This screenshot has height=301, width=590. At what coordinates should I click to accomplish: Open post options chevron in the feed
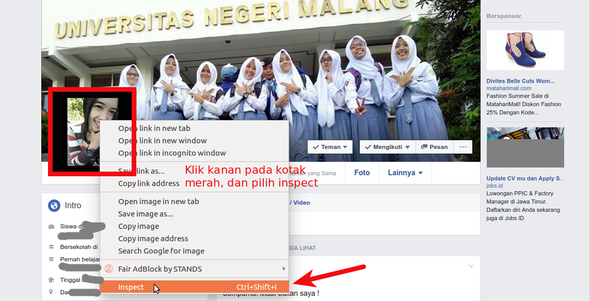click(471, 266)
